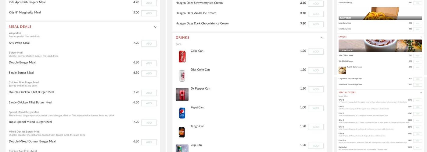This screenshot has height=152, width=427.
Task: Click the Meal Deals section heading
Action: pyautogui.click(x=20, y=27)
